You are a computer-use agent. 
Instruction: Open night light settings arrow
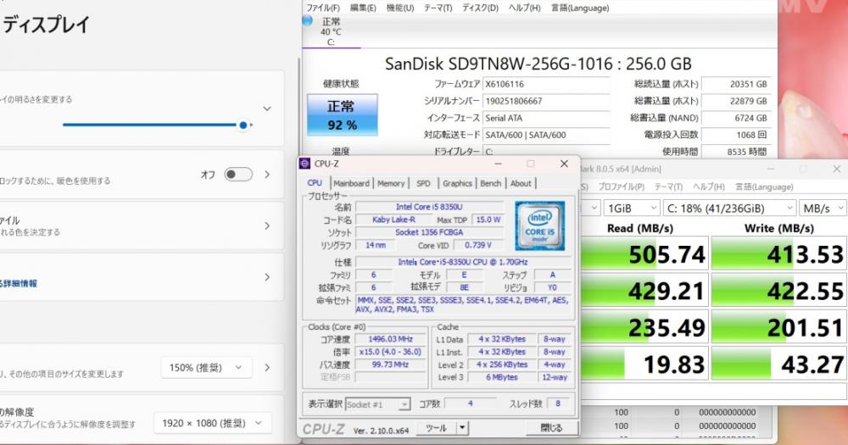pos(267,174)
